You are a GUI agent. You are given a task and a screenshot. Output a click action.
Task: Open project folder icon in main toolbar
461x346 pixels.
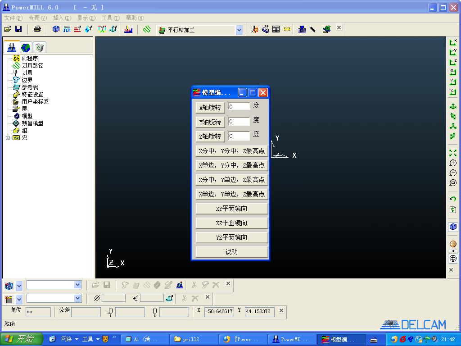click(x=8, y=29)
